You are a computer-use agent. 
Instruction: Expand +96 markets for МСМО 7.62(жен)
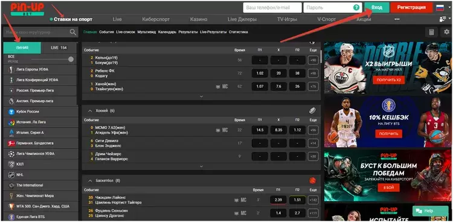pos(313,130)
